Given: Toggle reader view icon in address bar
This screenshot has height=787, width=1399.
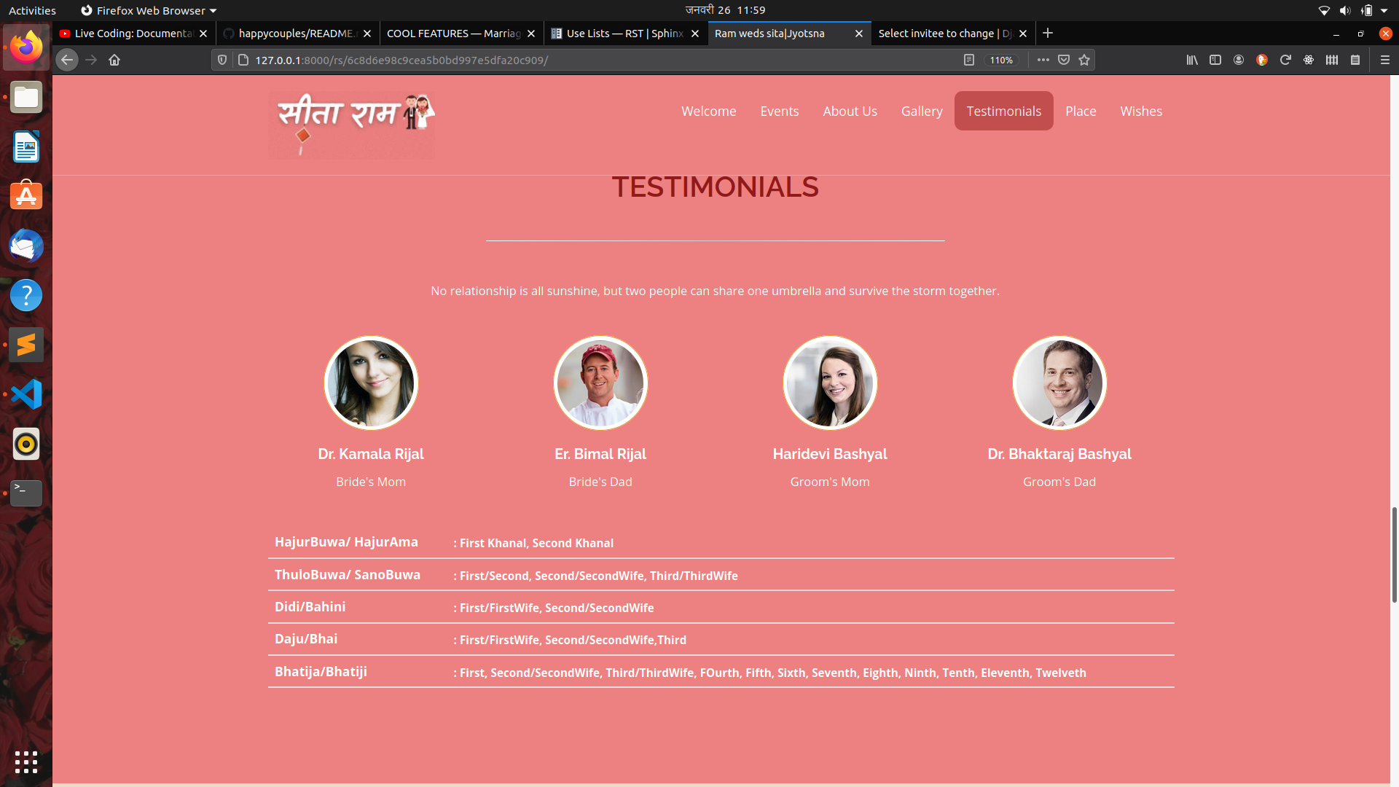Looking at the screenshot, I should tap(968, 60).
